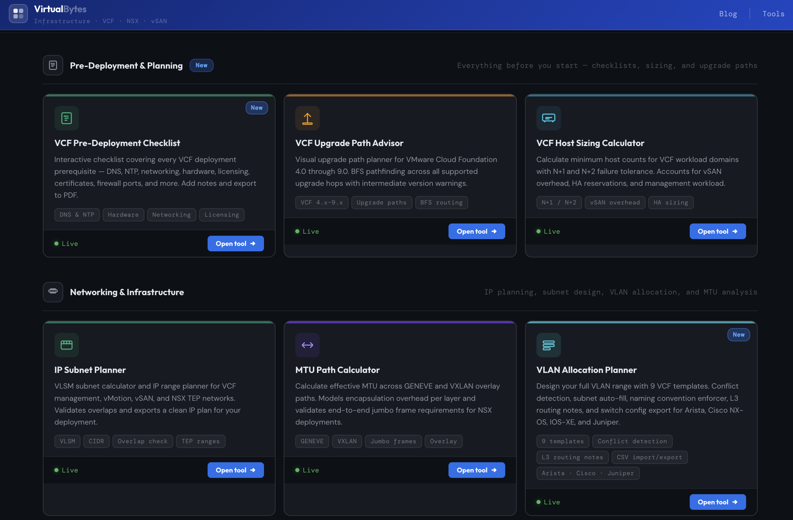The width and height of the screenshot is (793, 520).
Task: Open the VCF Upgrade Path Advisor tool
Action: pos(476,231)
